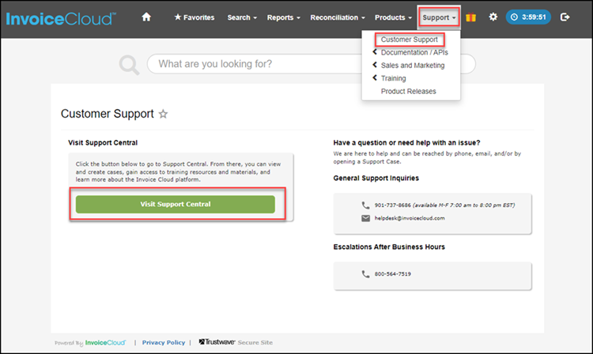Viewport: 593px width, 354px height.
Task: Click the session timer 3:59:51
Action: (x=528, y=17)
